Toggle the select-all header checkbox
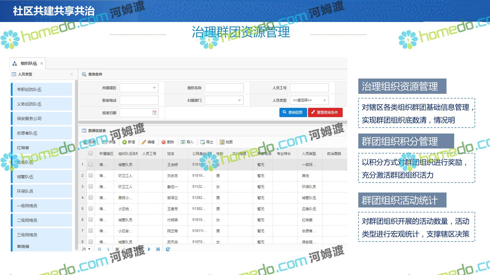Viewport: 490px width, 275px height. [x=91, y=153]
